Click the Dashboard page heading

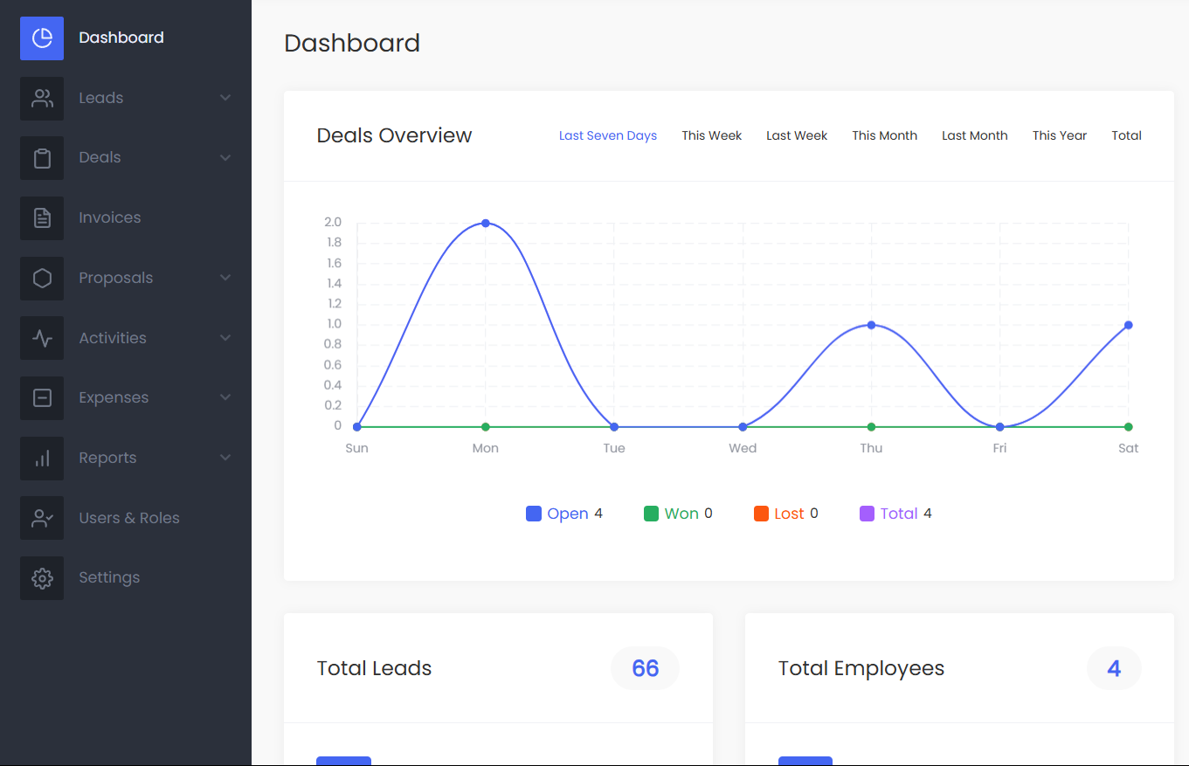pyautogui.click(x=352, y=43)
